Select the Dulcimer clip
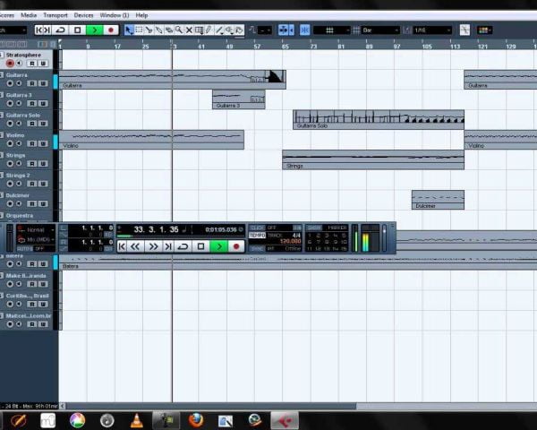This screenshot has width=537, height=430. [438, 200]
